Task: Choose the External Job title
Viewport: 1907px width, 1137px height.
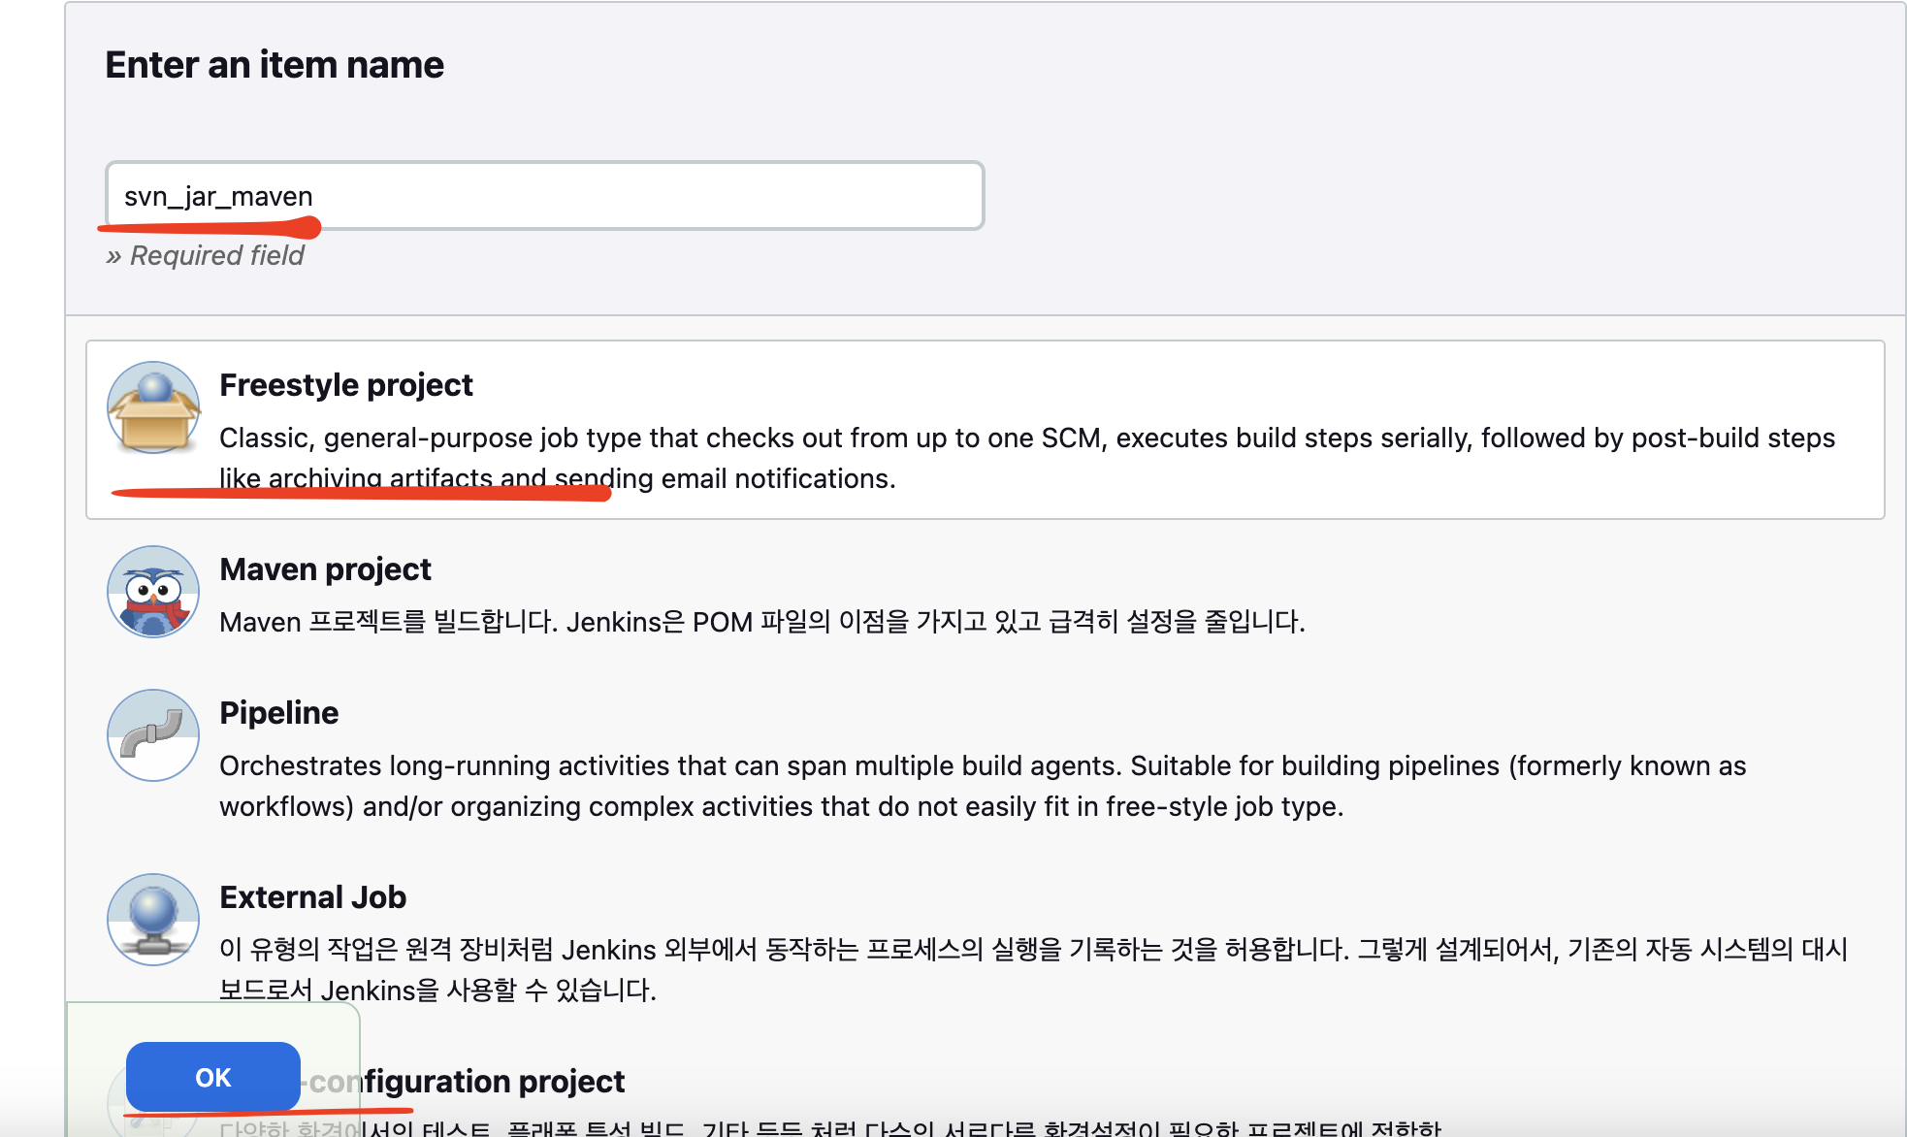Action: 312,897
